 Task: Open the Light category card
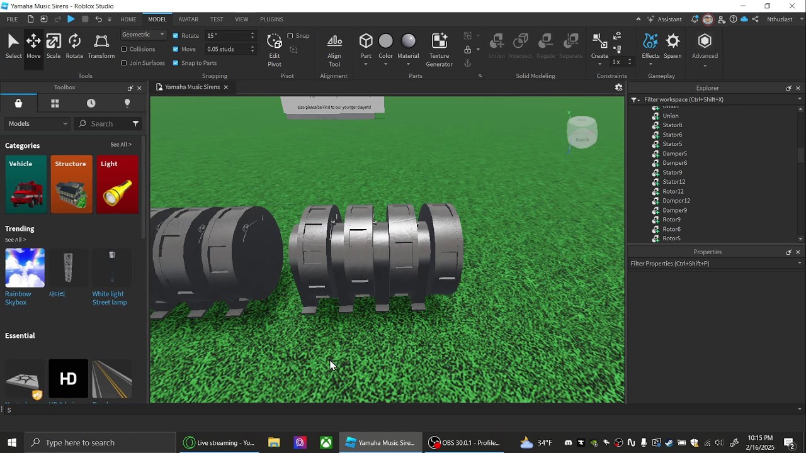point(118,184)
